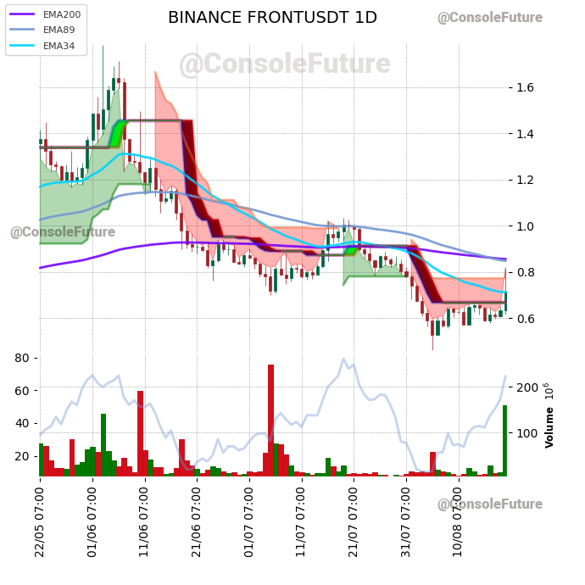
Task: Select the EMA200 legend label
Action: click(62, 14)
